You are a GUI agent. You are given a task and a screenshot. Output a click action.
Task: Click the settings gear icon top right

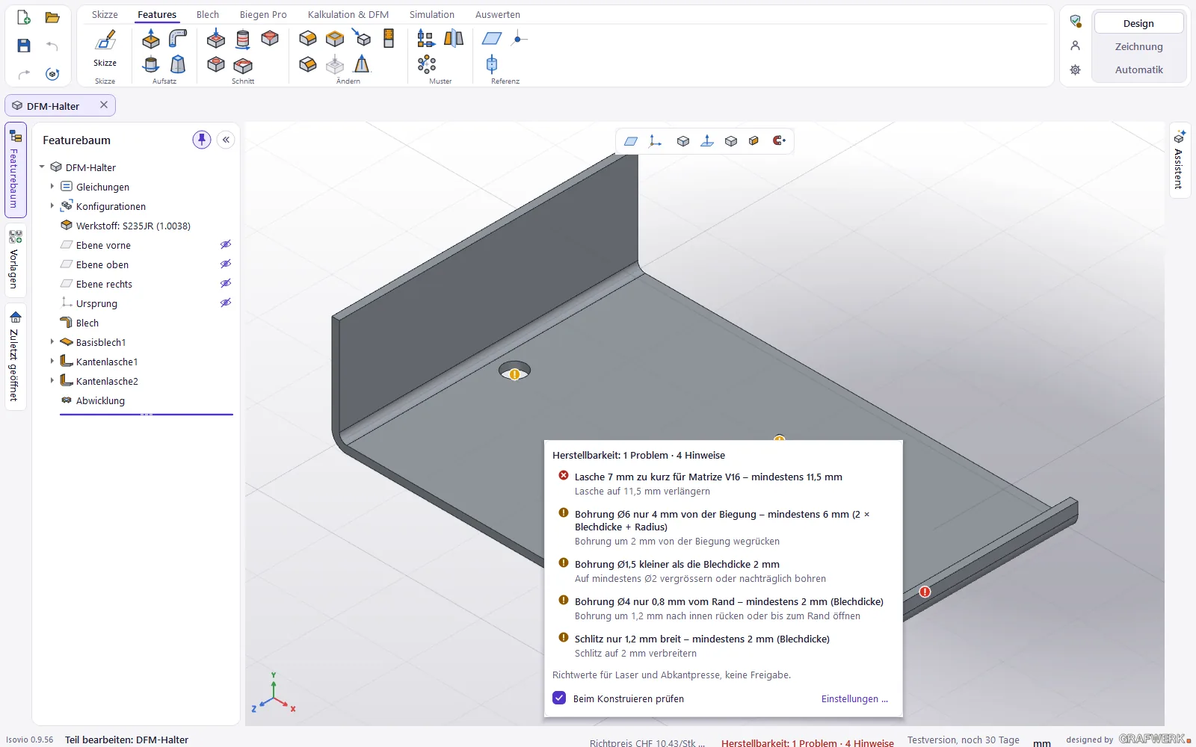tap(1075, 69)
